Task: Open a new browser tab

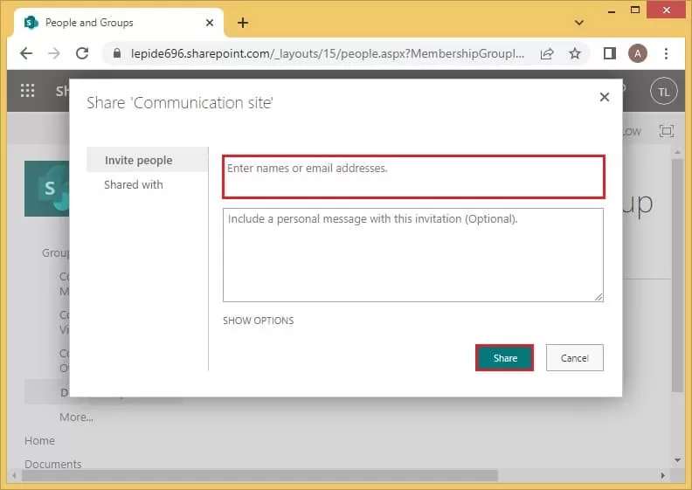Action: [243, 23]
